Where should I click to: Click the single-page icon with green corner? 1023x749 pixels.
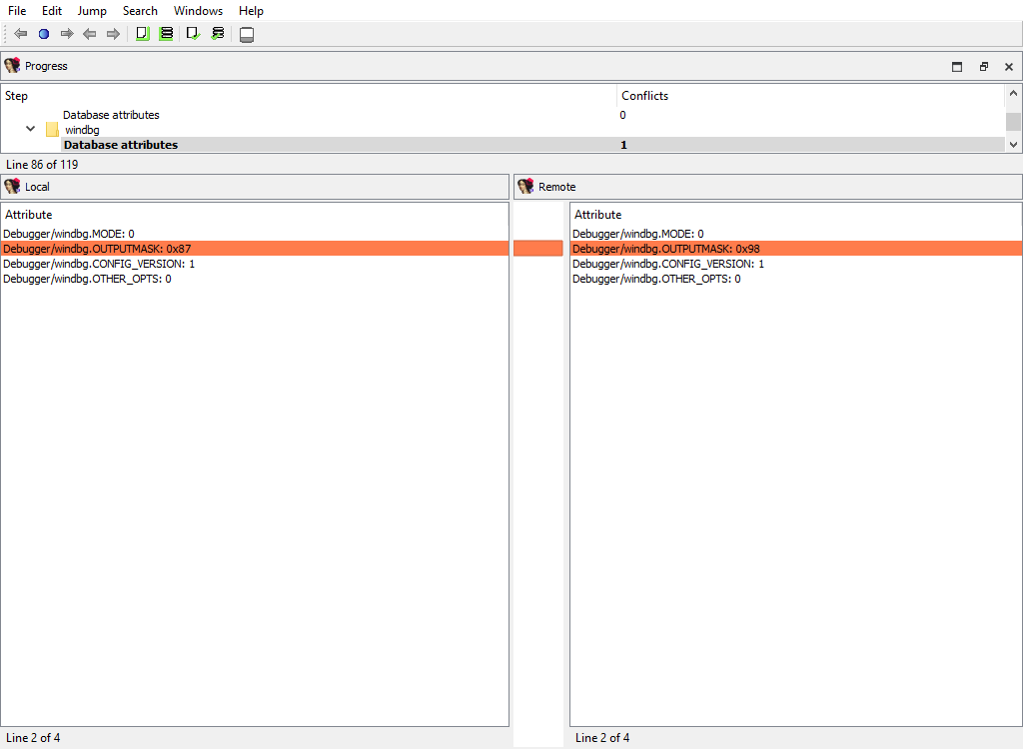pos(142,34)
